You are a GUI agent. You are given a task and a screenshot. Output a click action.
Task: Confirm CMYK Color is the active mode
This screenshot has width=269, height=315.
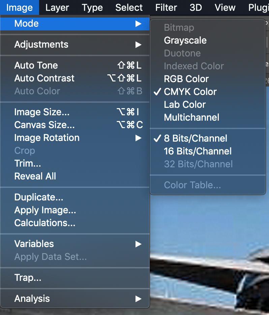click(190, 92)
